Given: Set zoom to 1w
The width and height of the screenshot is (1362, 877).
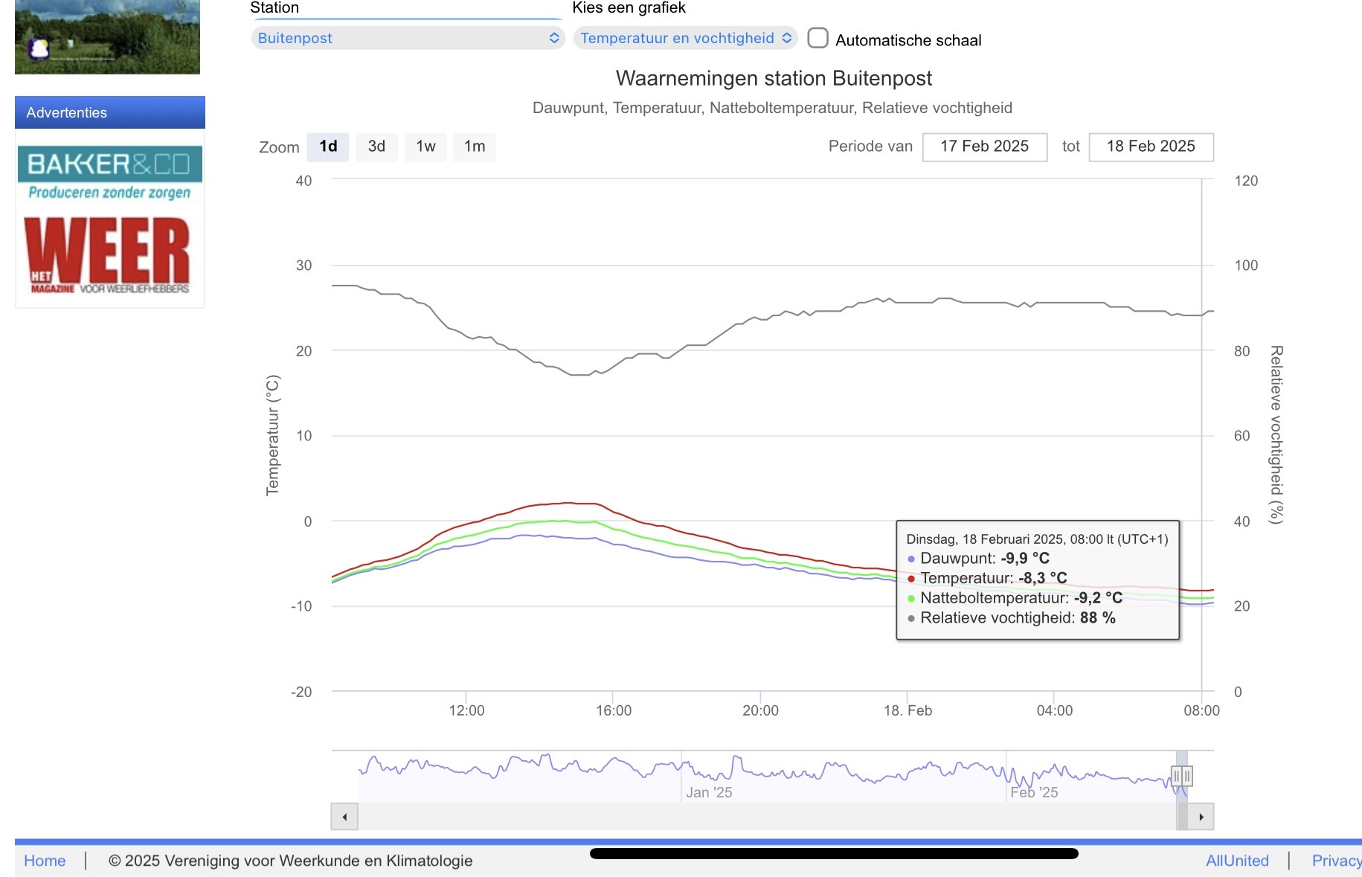Looking at the screenshot, I should 425,147.
